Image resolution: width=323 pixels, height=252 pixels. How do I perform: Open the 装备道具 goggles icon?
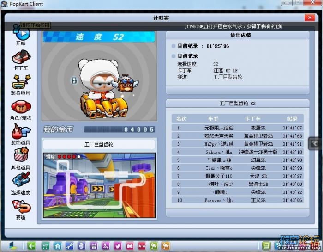point(21,82)
